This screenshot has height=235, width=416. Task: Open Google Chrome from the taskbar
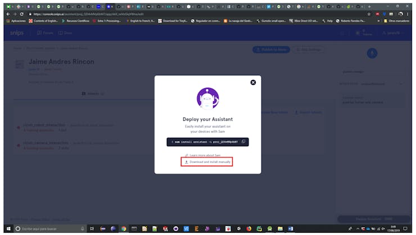(x=124, y=229)
